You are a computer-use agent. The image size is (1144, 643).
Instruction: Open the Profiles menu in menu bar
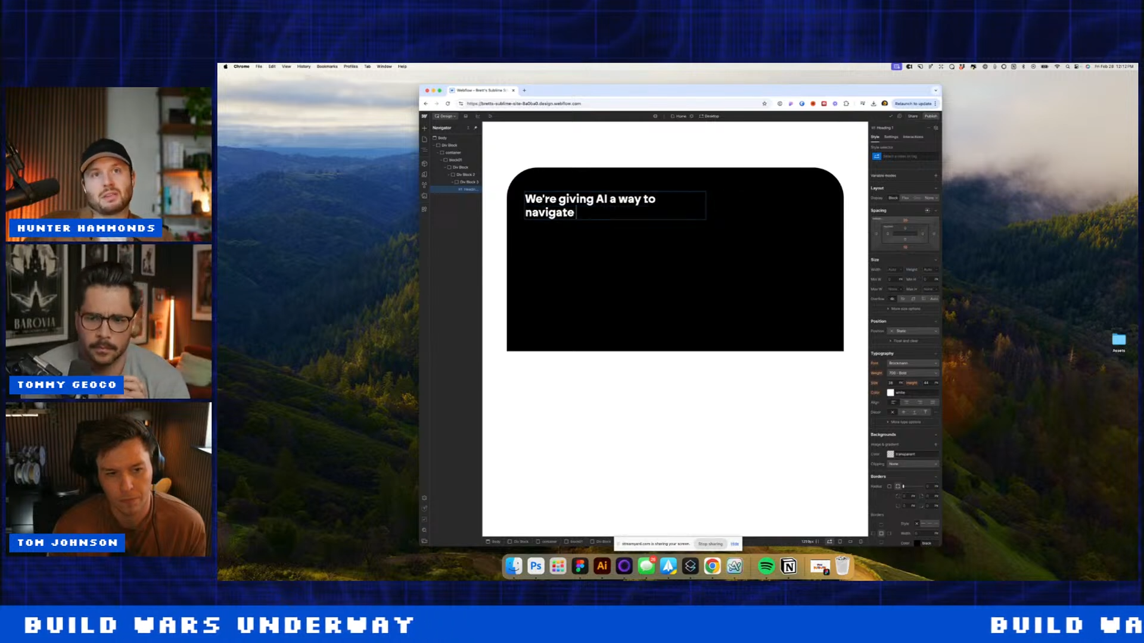351,67
